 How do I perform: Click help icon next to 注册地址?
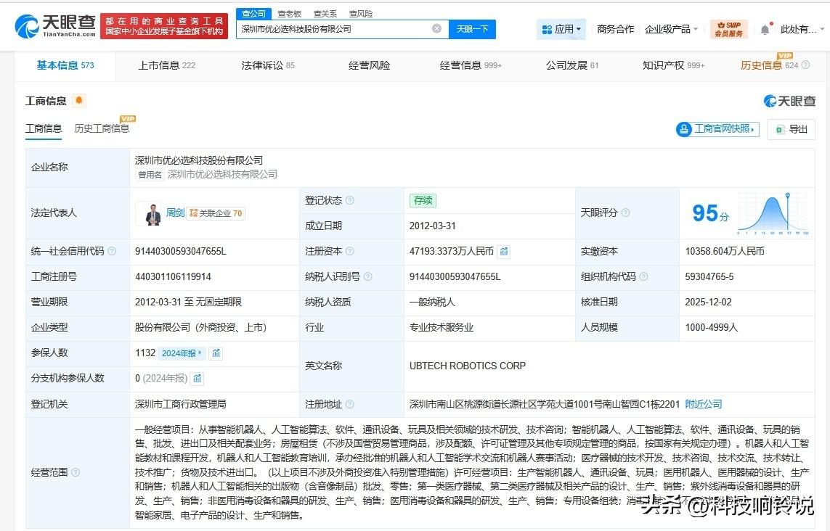coord(350,404)
